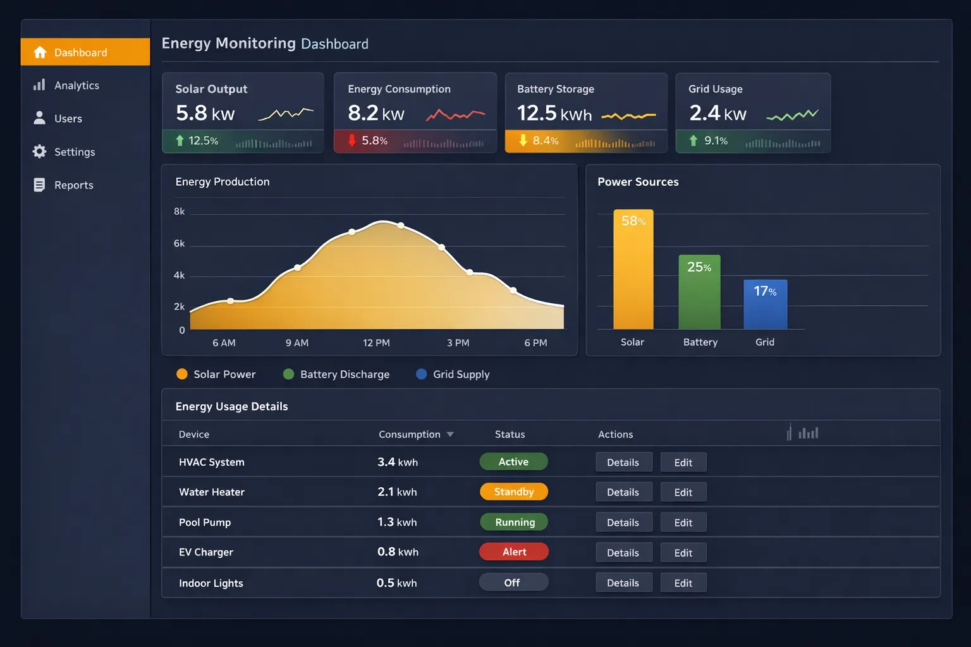
Task: Click the red Alert status badge
Action: 513,552
